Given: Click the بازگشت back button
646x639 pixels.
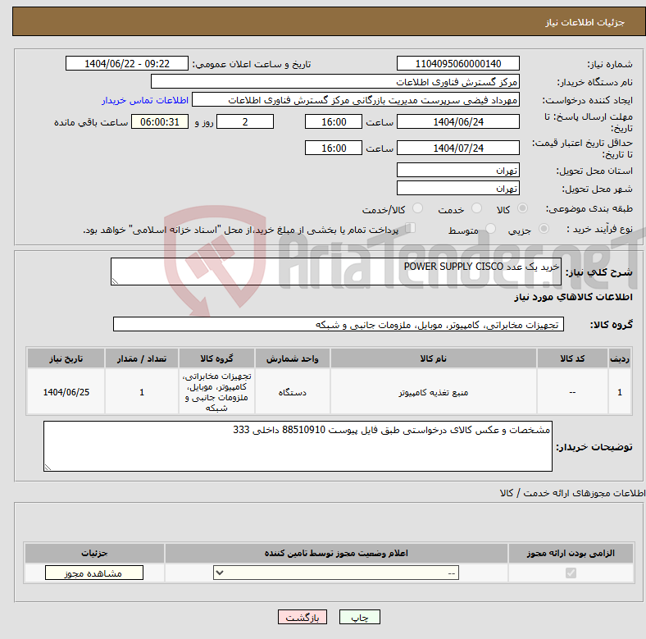Looking at the screenshot, I should click(303, 617).
